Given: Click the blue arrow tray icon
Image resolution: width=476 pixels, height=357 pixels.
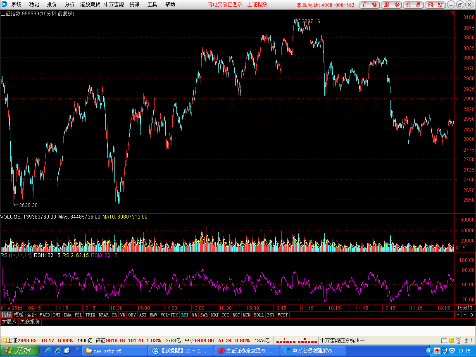Looking at the screenshot, I should click(x=445, y=351).
